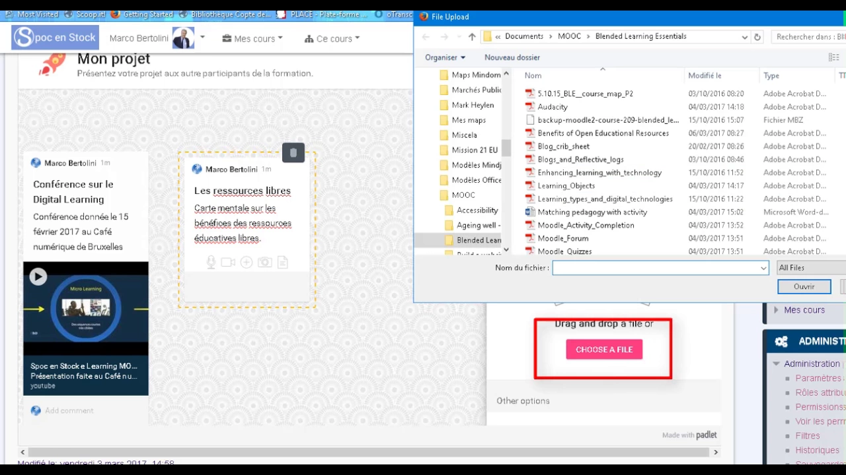Click the Ouvrir button
Viewport: 846px width, 475px height.
click(804, 286)
